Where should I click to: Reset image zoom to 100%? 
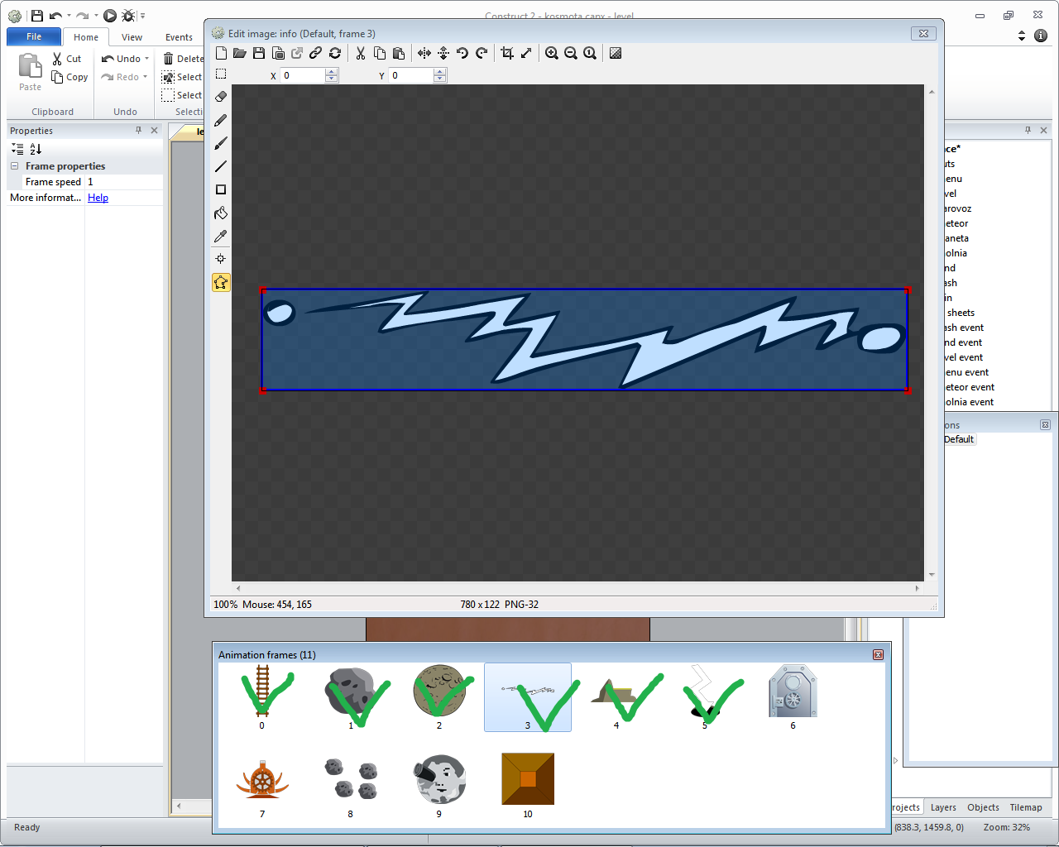click(590, 53)
